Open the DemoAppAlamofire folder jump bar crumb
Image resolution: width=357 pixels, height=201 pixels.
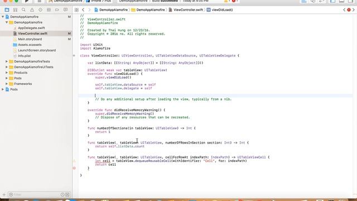tap(148, 10)
